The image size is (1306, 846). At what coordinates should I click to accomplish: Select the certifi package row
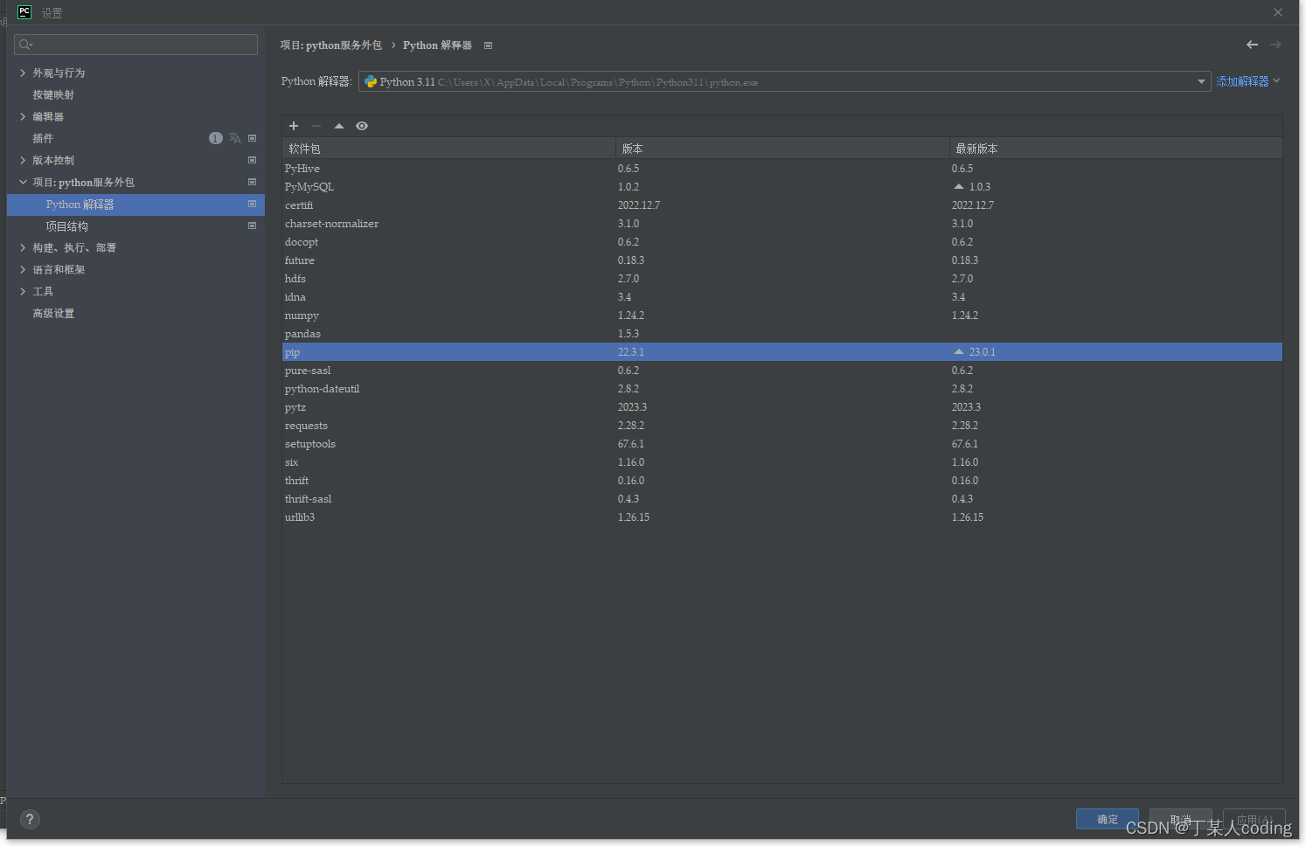point(782,205)
